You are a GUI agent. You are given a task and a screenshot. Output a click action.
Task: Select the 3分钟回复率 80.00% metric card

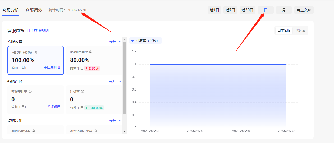(x=94, y=60)
